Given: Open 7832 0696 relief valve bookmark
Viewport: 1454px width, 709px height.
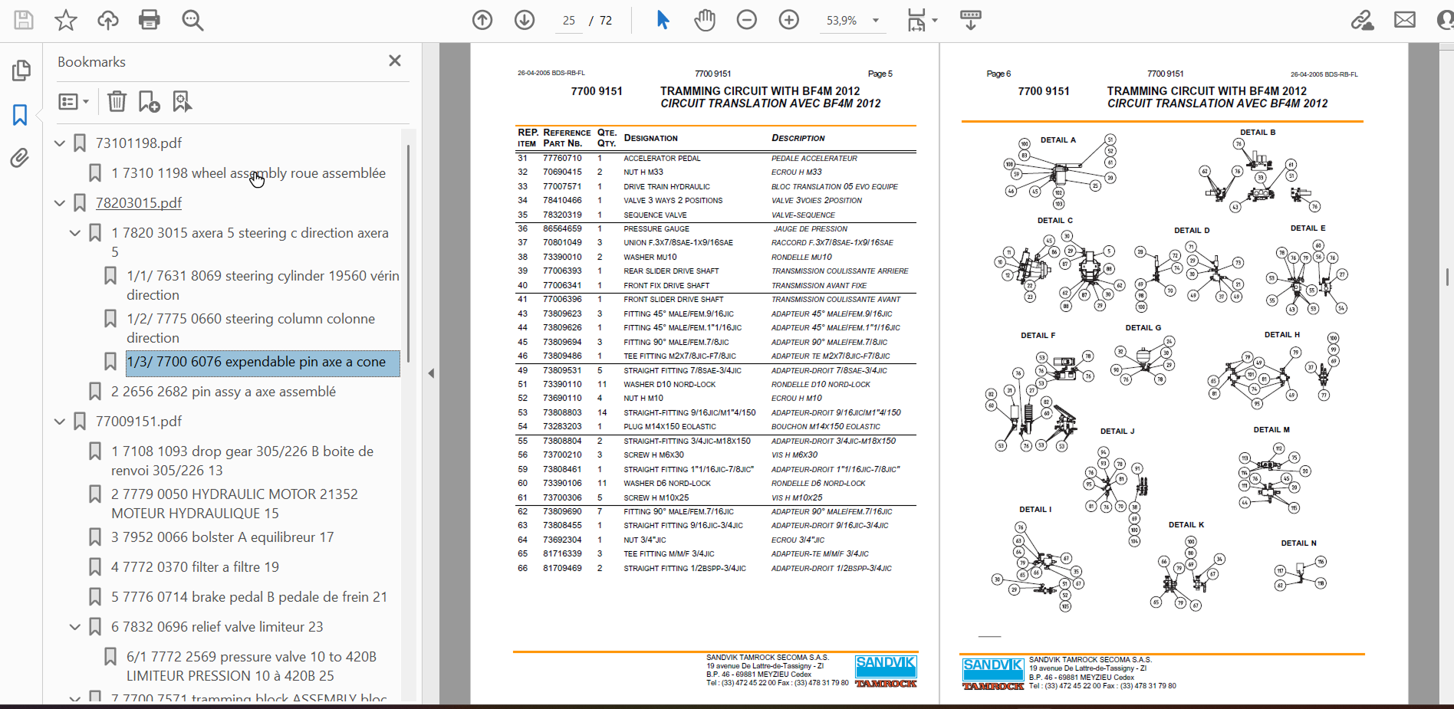Looking at the screenshot, I should point(217,627).
